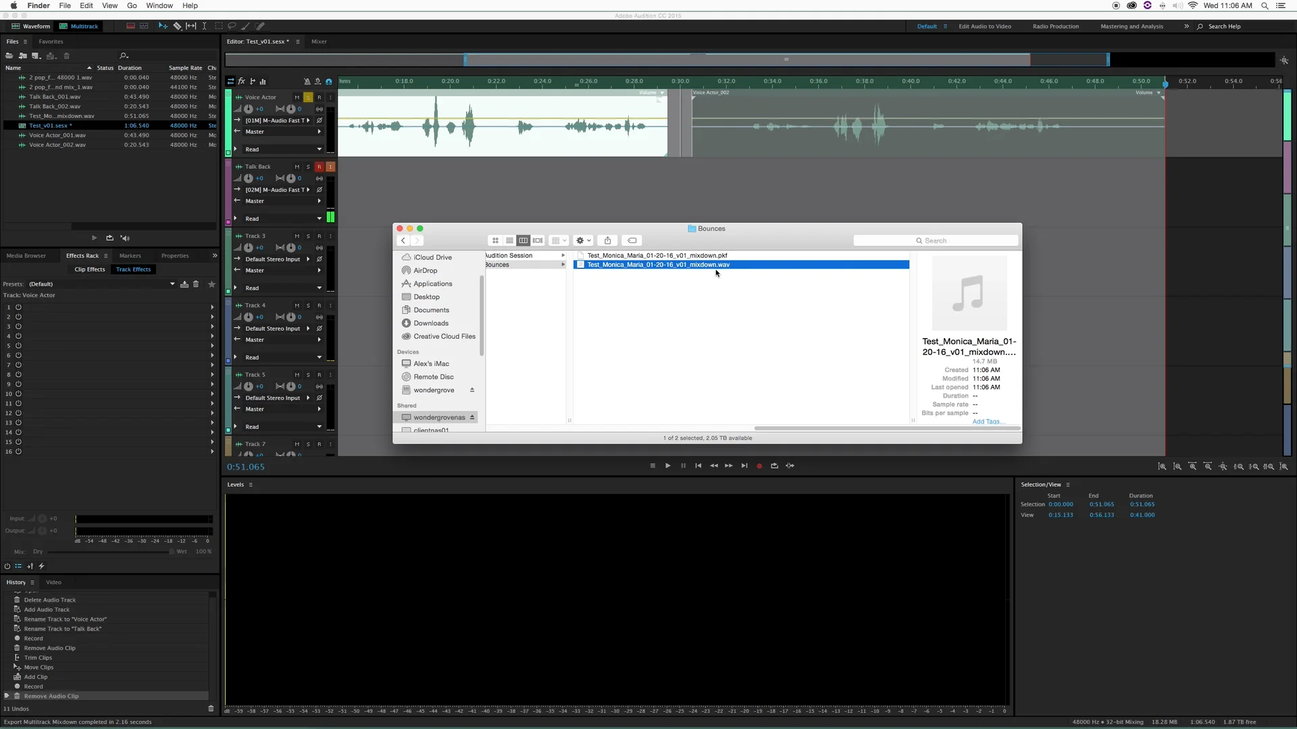
Task: Select the Clip Effects tab
Action: pyautogui.click(x=90, y=269)
